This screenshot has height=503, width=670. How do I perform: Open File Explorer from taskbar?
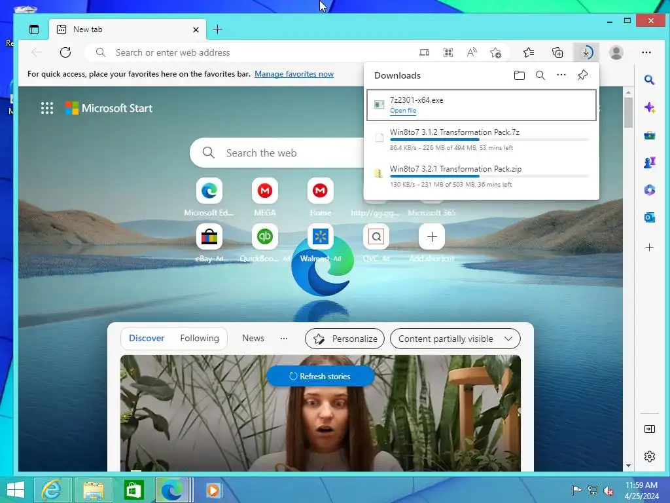94,490
